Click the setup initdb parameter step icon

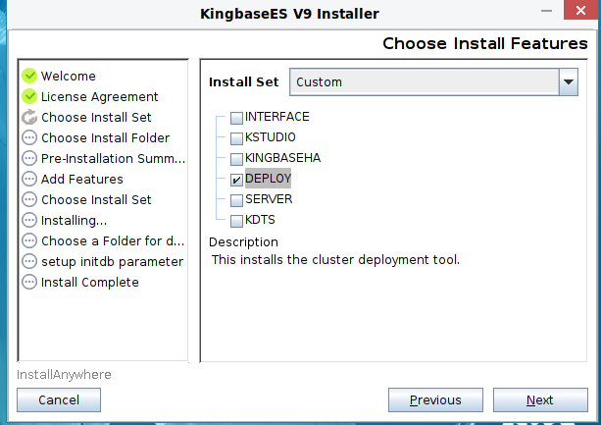tap(29, 261)
